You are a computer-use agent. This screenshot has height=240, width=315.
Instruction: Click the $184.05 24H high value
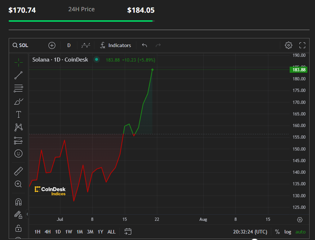tap(141, 10)
